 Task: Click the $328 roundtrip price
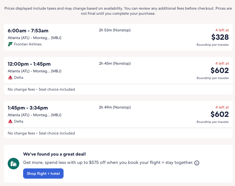tap(220, 37)
